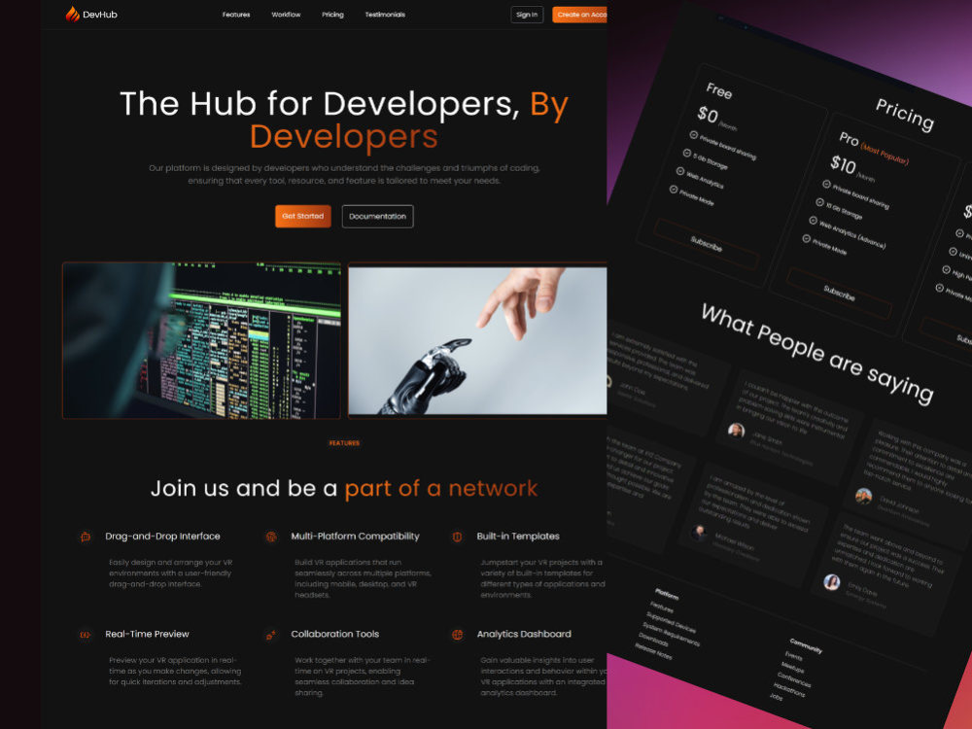Click the Analytics Dashboard heading
Screen dimensions: 972x729
click(524, 634)
